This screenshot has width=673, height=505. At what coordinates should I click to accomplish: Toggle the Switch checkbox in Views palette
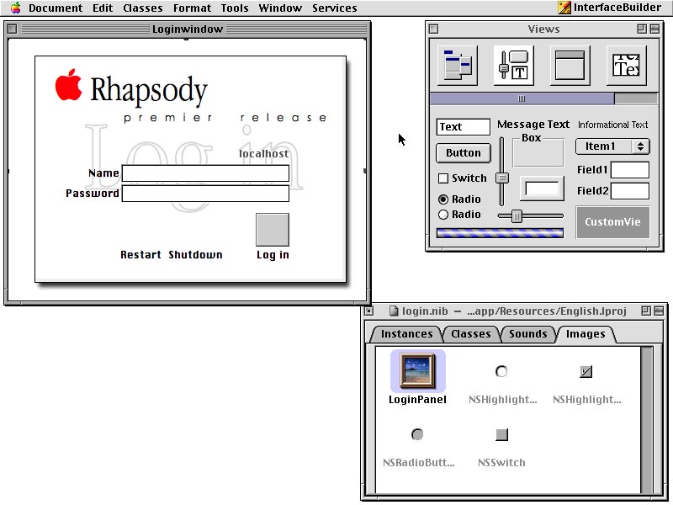443,178
